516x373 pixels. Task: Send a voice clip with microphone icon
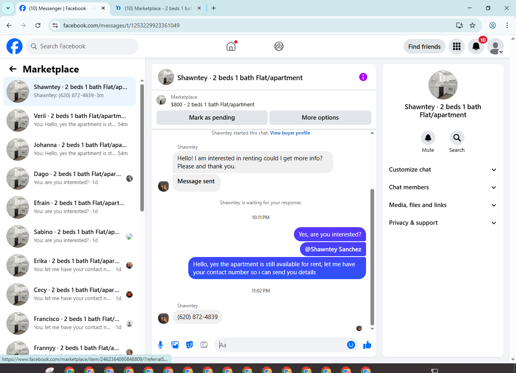160,345
